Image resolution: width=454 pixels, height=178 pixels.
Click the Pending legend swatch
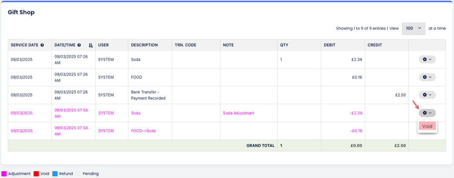point(79,173)
